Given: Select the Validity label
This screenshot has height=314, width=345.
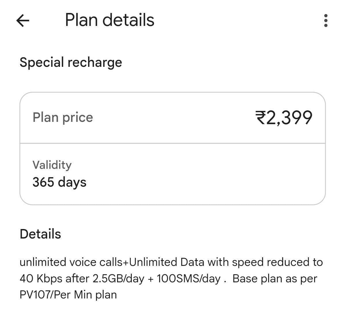Looking at the screenshot, I should 52,165.
